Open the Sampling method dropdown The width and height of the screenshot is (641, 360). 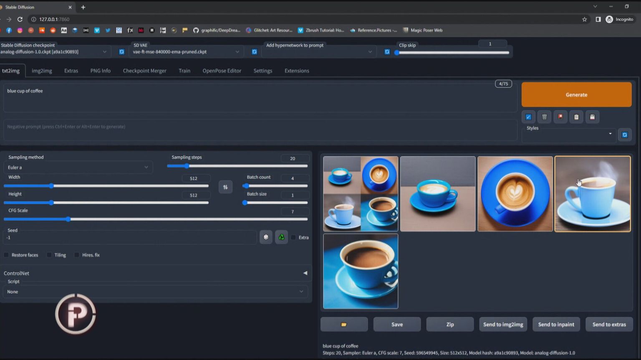click(78, 167)
